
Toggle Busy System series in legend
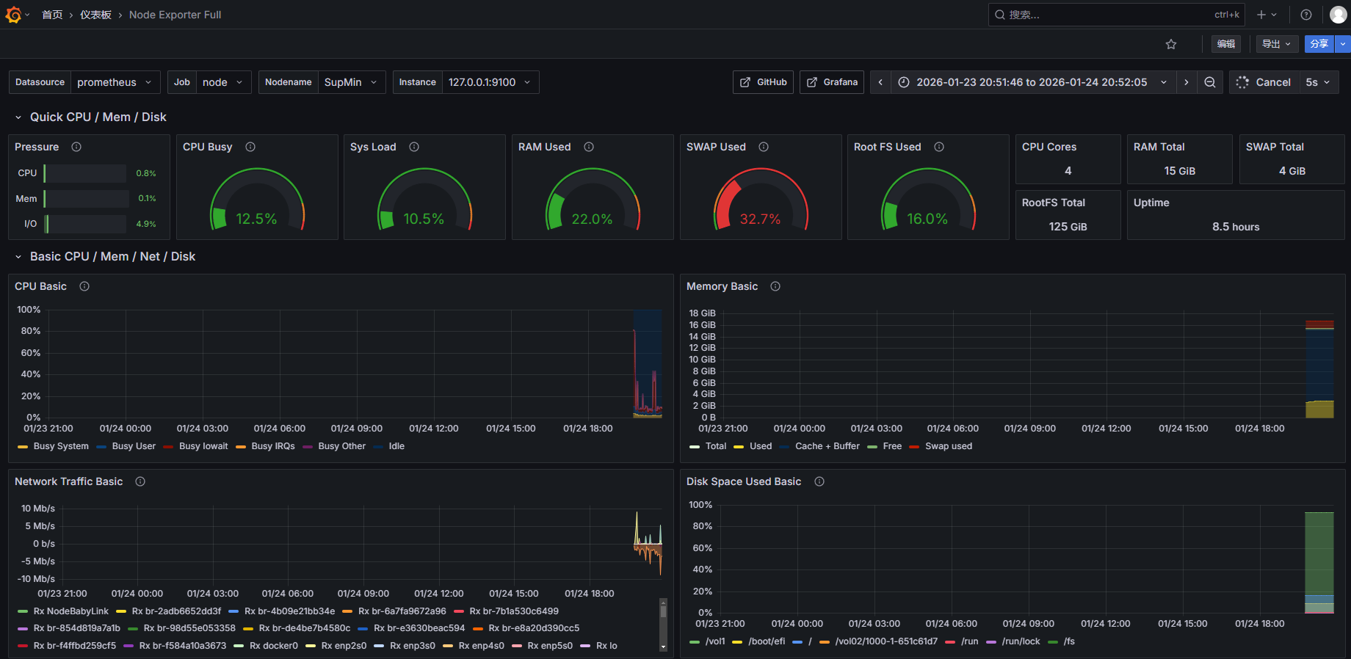pyautogui.click(x=61, y=446)
